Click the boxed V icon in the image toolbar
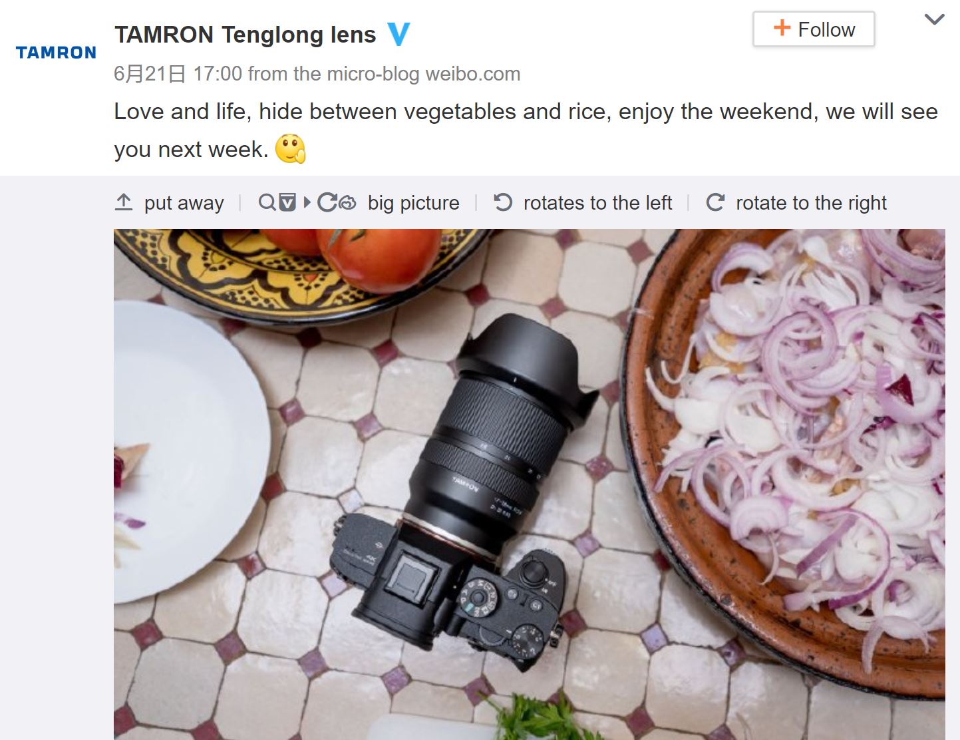 (287, 202)
